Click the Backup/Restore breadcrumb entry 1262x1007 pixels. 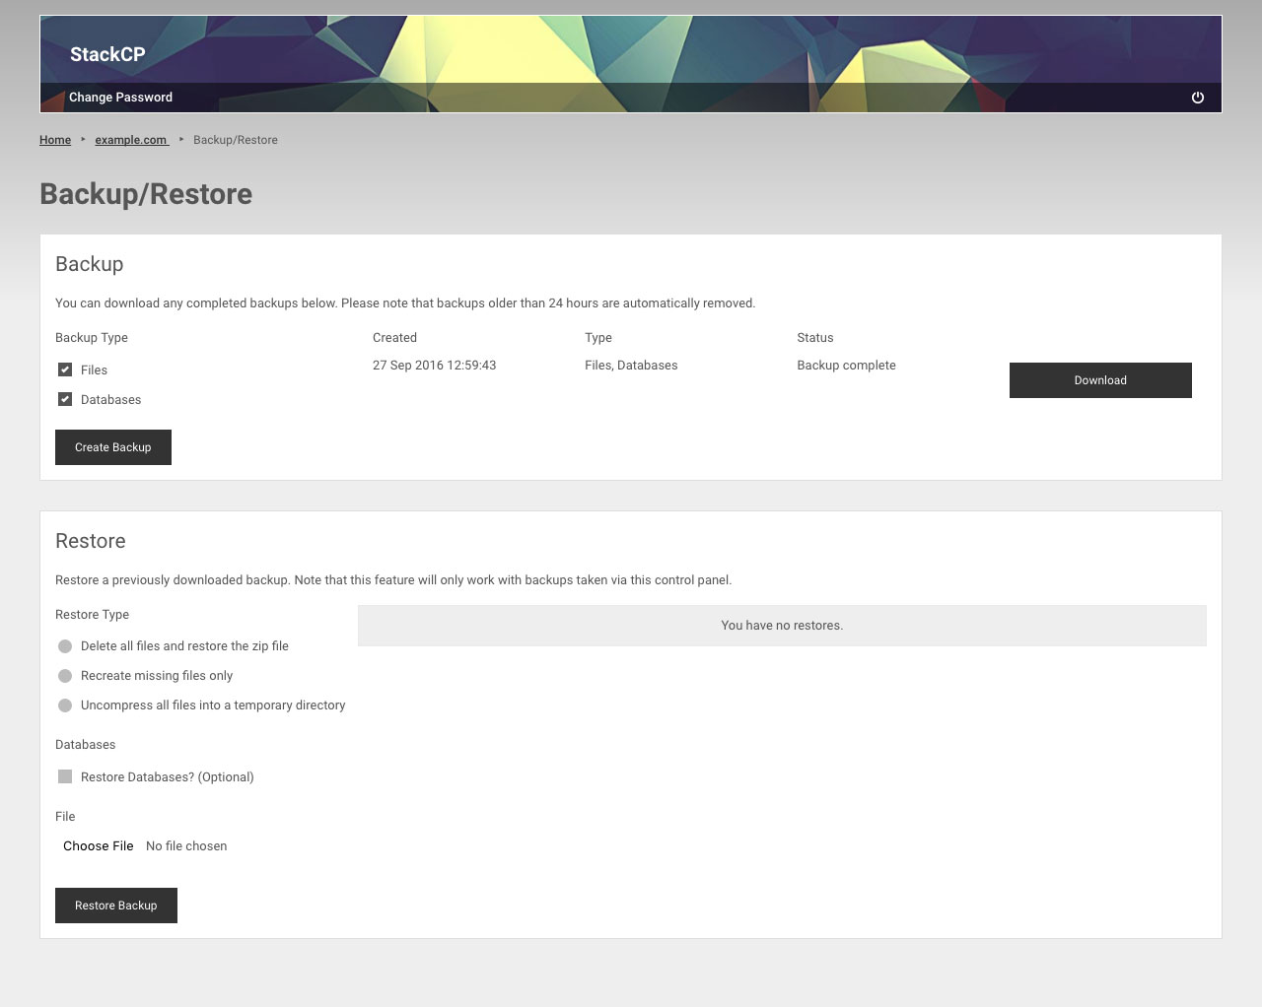click(x=236, y=140)
